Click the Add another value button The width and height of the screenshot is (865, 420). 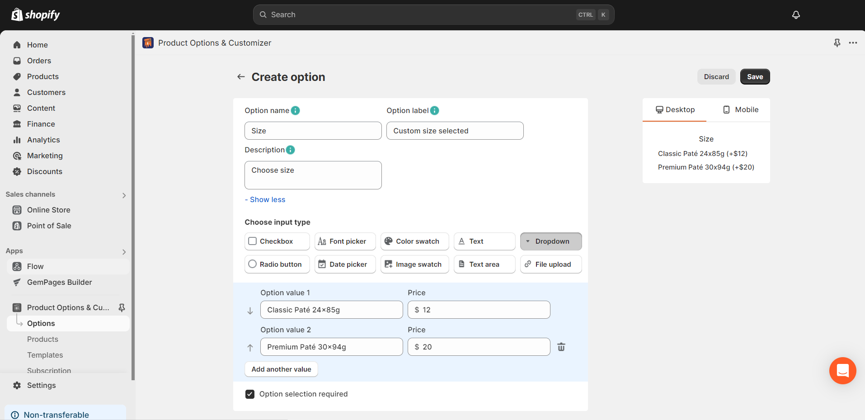point(281,369)
